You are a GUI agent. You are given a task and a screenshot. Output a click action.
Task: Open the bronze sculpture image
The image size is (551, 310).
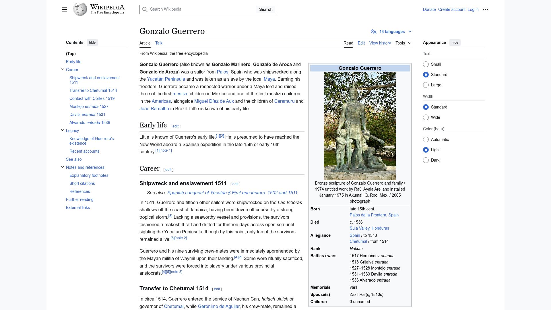pos(360,126)
